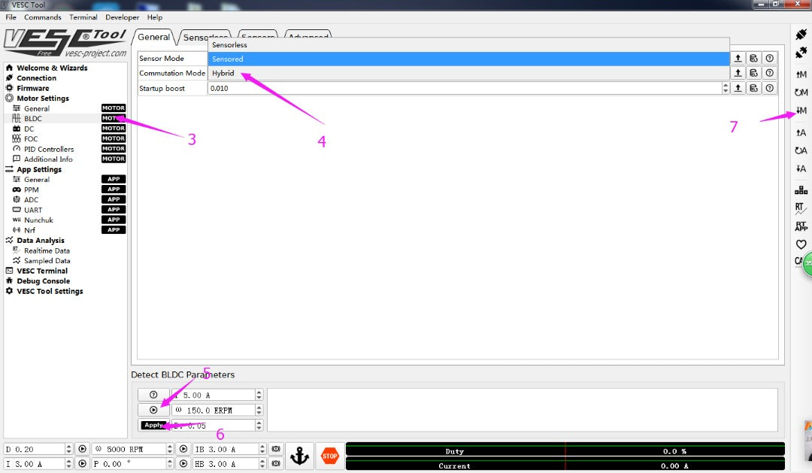Click the Connect plug icon in right toolbar
Screen dimensions: 812x473
[x=801, y=34]
